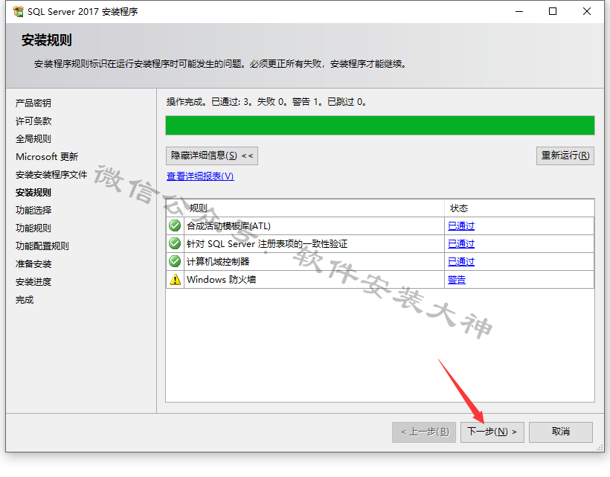
Task: Minimize the SQL Server 2017 安装程序 window
Action: 519,12
